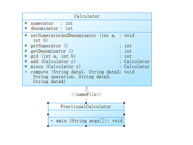The width and height of the screenshot is (193, 145).
Task: Click the gcd method entry
Action: [53, 56]
